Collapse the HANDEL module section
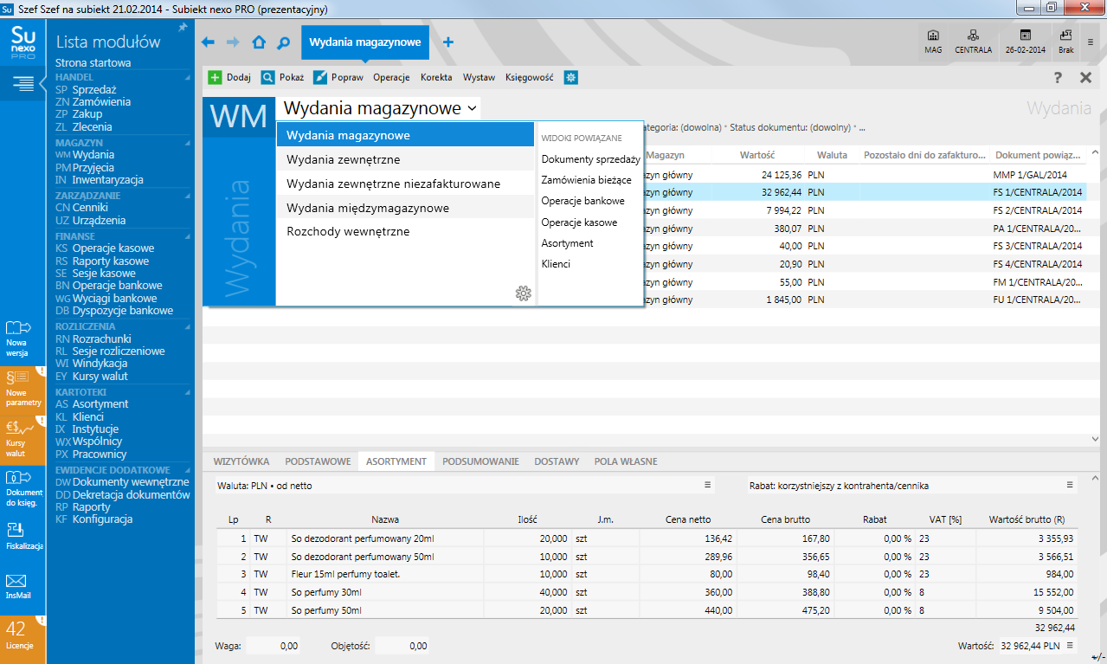The height and width of the screenshot is (664, 1107). 188,77
